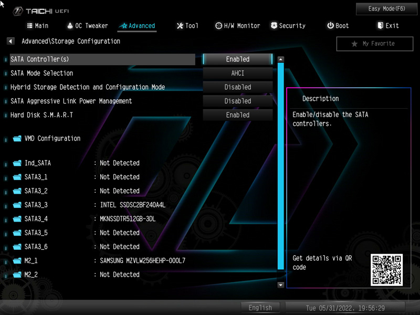Click the OC Tweaker rocket icon
The width and height of the screenshot is (420, 315).
70,26
